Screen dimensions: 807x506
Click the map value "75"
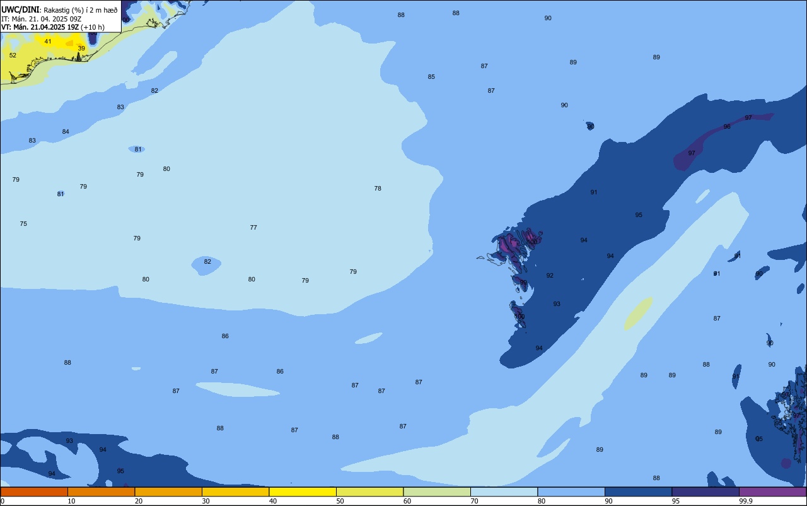[x=23, y=224]
